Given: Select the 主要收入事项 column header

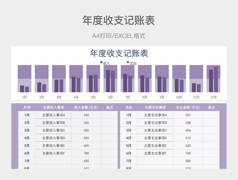Looking at the screenshot, I should coord(54,107).
